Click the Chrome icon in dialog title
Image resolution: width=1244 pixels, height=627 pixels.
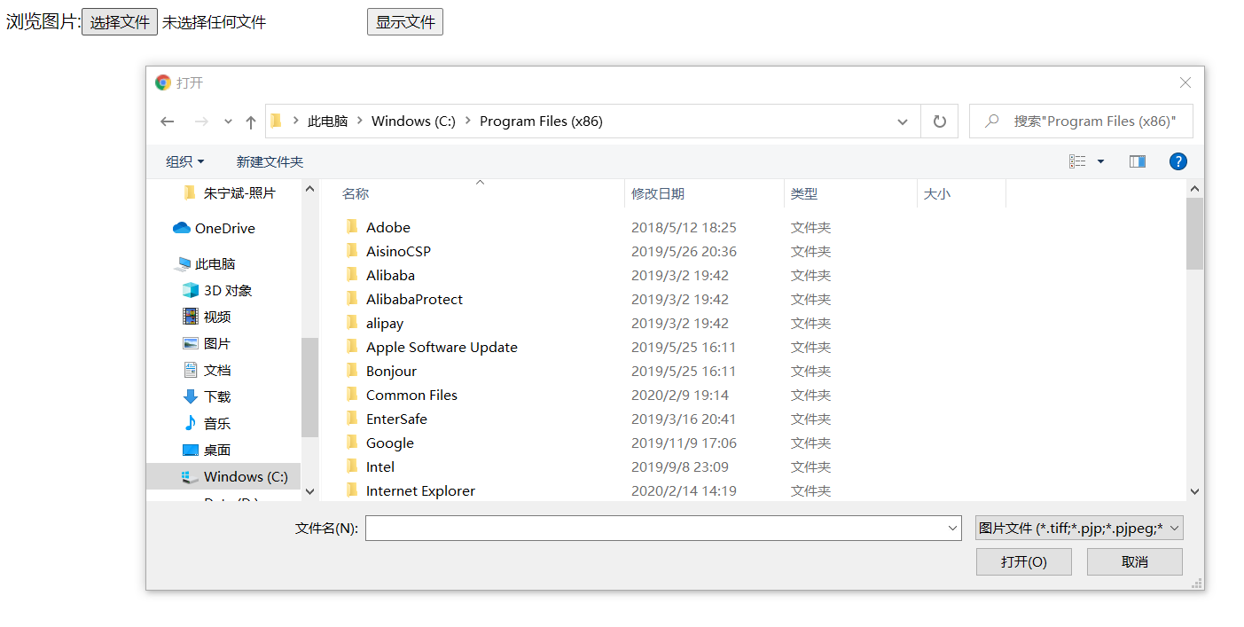pyautogui.click(x=163, y=82)
